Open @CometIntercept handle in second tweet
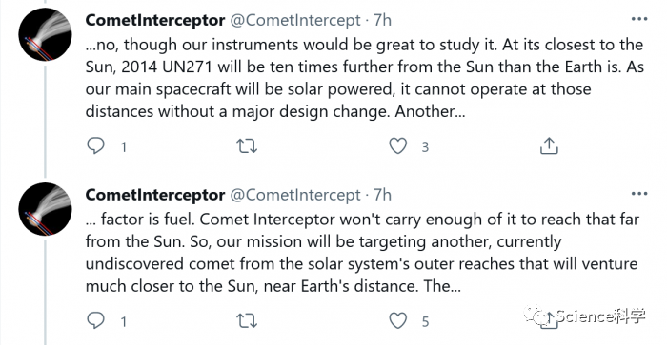 (x=295, y=195)
